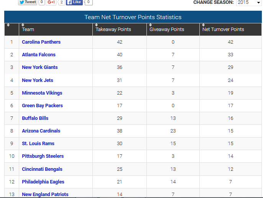Sort by rank column arrow icon
Image resolution: width=263 pixels, height=198 pixels.
coord(8,25)
